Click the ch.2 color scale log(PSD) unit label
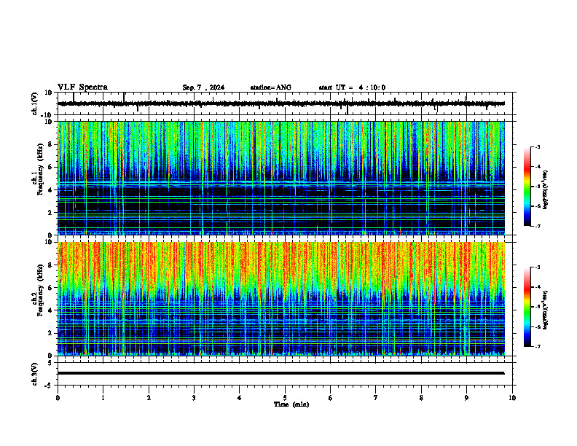Screen dimensions: 577x446 click(546, 310)
